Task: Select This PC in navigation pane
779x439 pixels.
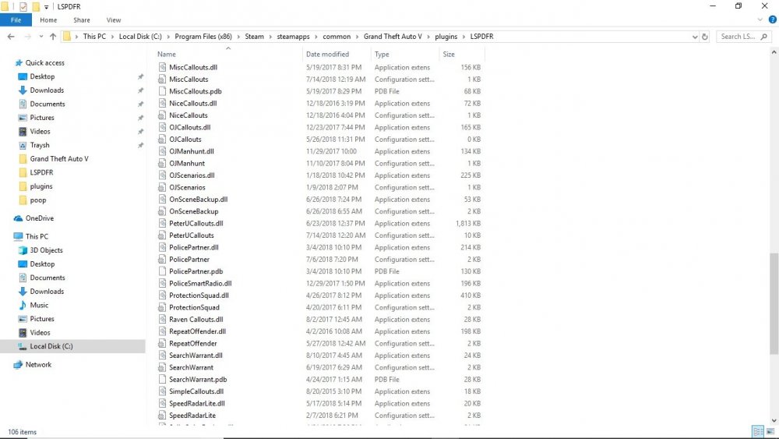Action: [x=37, y=236]
